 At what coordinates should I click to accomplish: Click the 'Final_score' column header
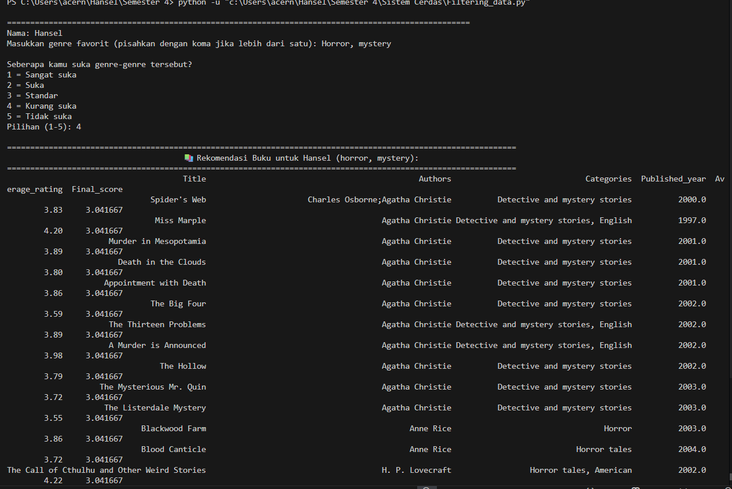(97, 189)
